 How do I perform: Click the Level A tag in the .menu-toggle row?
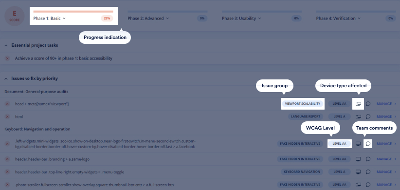(x=339, y=172)
